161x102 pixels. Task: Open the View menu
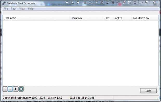[x=22, y=9]
